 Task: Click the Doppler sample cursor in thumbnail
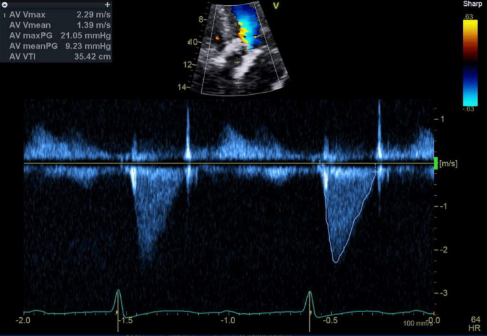[x=238, y=62]
